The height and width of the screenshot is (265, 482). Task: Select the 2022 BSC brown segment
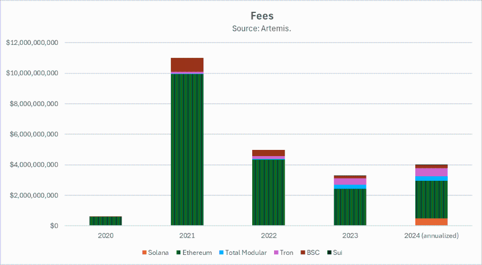point(268,153)
